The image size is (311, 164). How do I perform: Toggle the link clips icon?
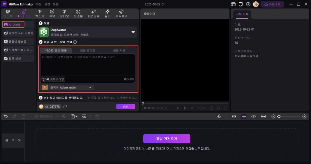pyautogui.click(x=234, y=116)
